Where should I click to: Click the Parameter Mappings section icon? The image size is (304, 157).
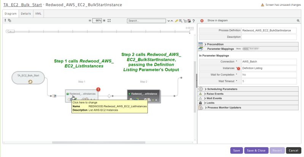click(x=201, y=49)
